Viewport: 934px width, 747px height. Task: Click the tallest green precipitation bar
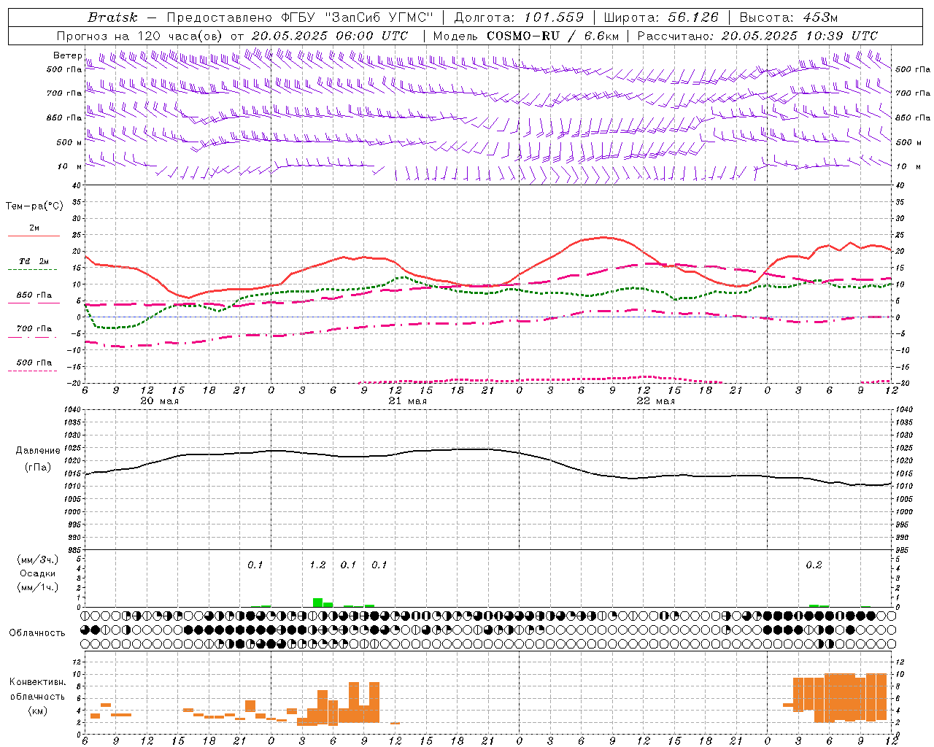317,603
